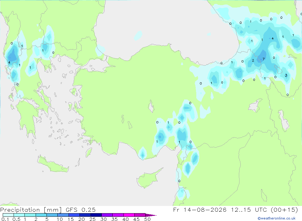
Task: Select the 2–5 mm legend color swatch
Action: 41,215
